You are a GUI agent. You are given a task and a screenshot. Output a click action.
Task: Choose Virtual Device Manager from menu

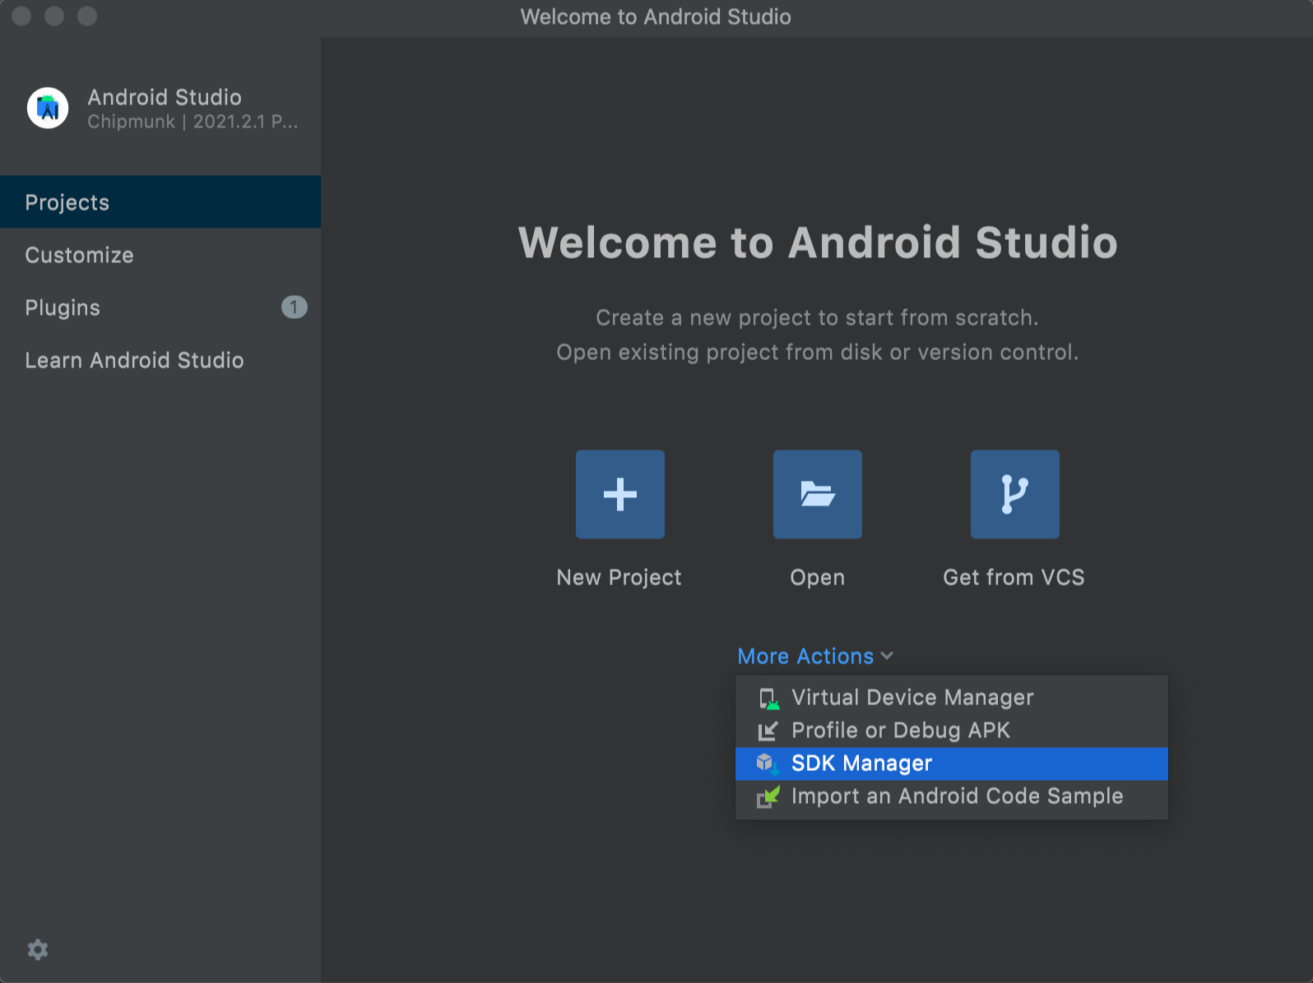(952, 698)
